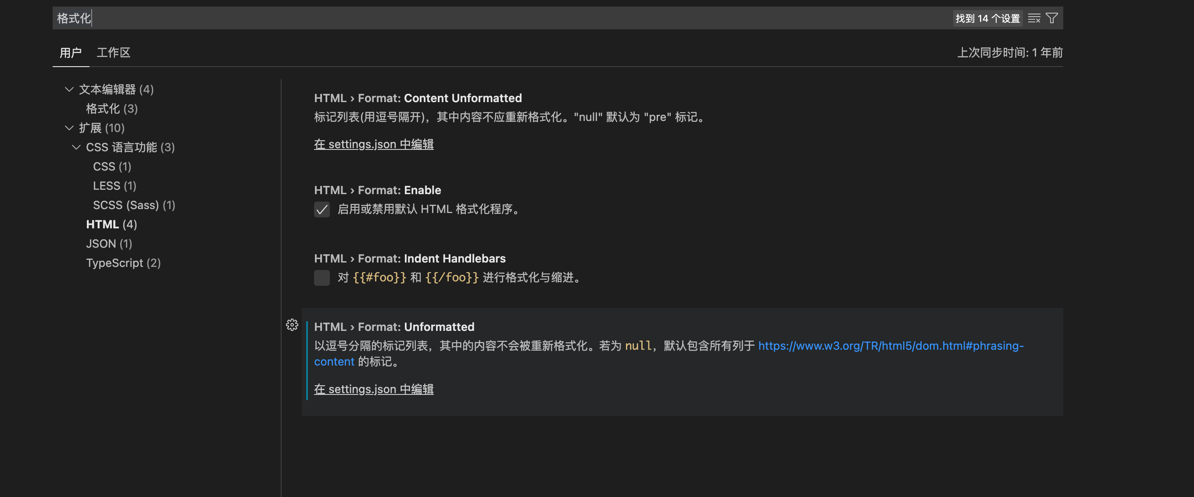Select HTML (4) in the tree
This screenshot has width=1194, height=497.
111,225
